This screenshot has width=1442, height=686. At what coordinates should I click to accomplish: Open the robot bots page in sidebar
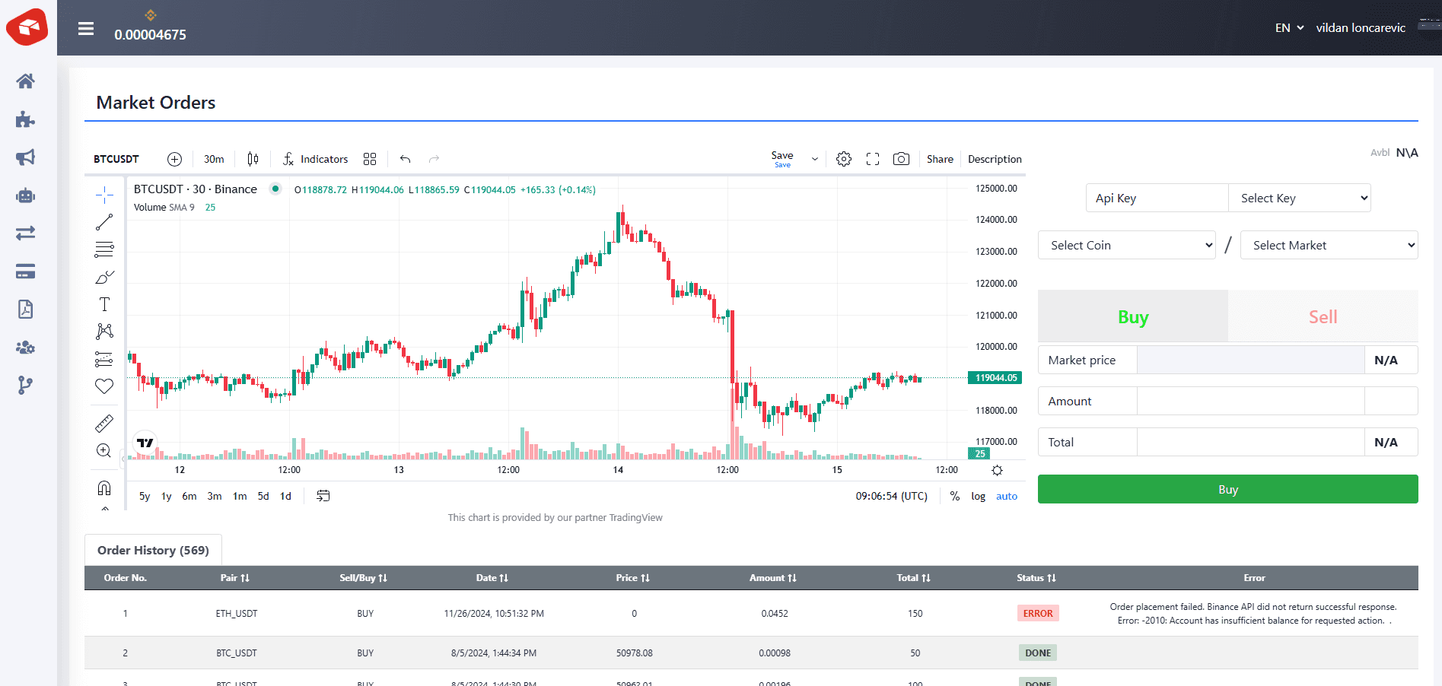click(26, 195)
